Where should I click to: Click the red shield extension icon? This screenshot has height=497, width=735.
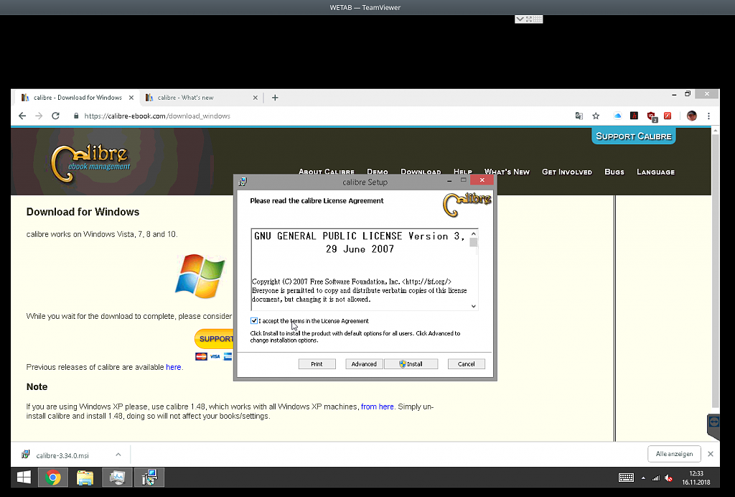pyautogui.click(x=652, y=116)
